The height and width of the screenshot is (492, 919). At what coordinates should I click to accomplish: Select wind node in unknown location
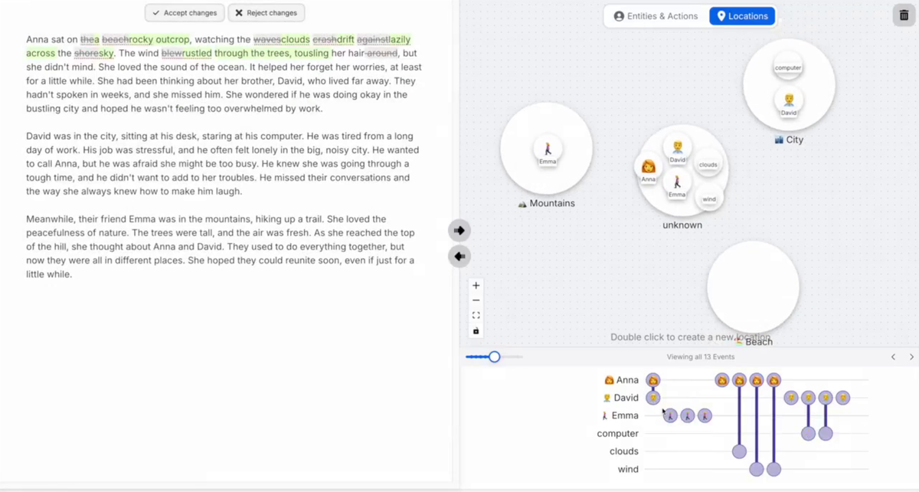(709, 198)
